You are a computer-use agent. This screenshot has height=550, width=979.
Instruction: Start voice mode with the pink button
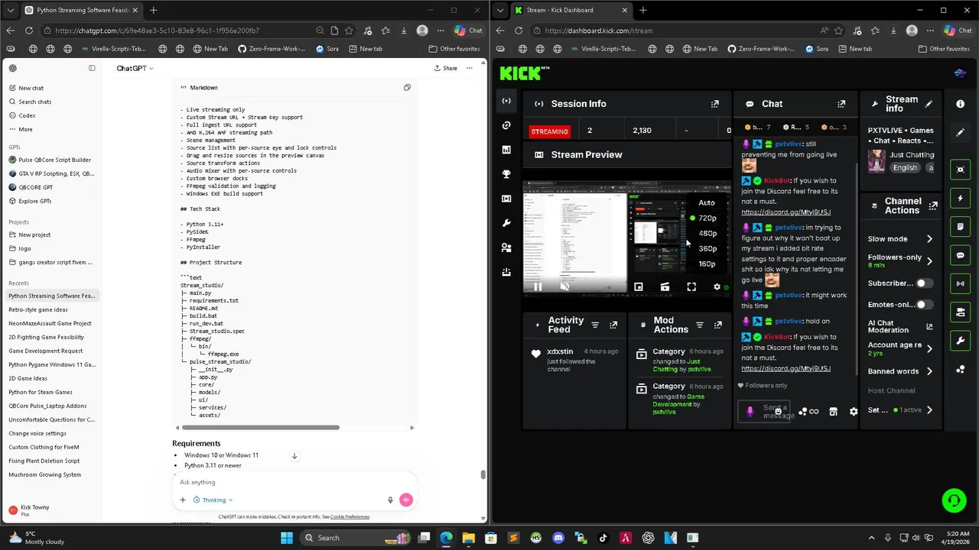click(x=406, y=500)
